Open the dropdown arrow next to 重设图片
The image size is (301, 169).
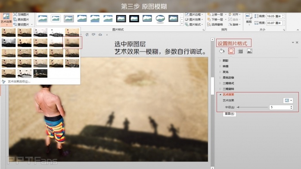32,25
